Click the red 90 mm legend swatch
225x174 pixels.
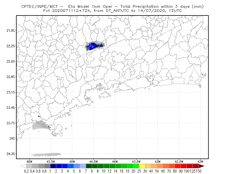coord(184,166)
